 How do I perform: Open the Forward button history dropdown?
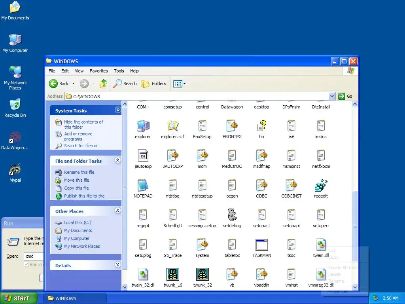93,84
